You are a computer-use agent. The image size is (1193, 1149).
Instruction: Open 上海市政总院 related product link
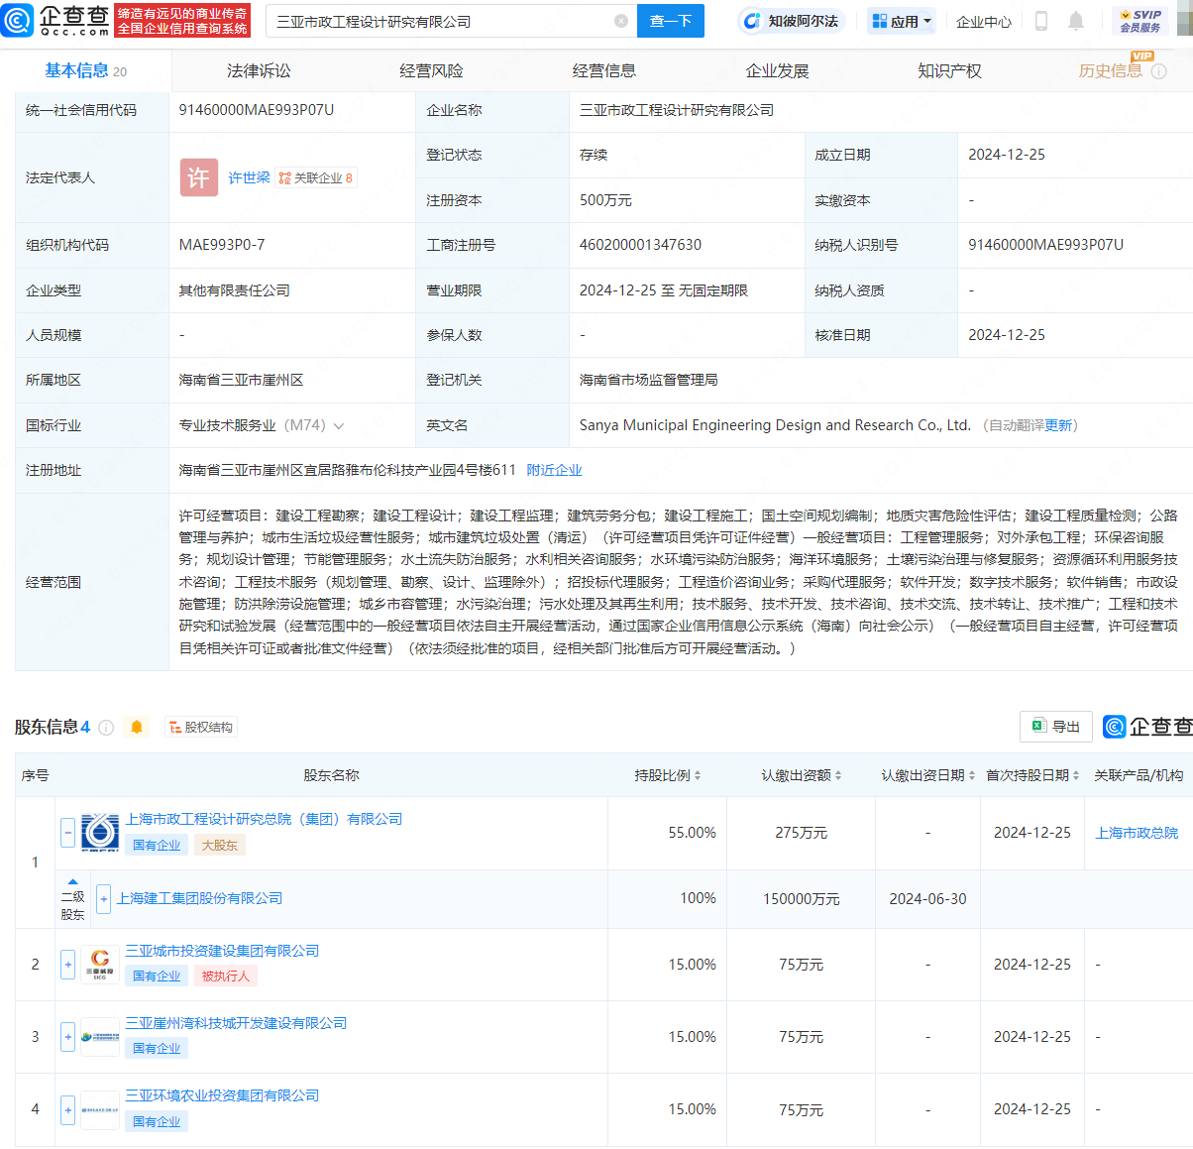(1137, 833)
